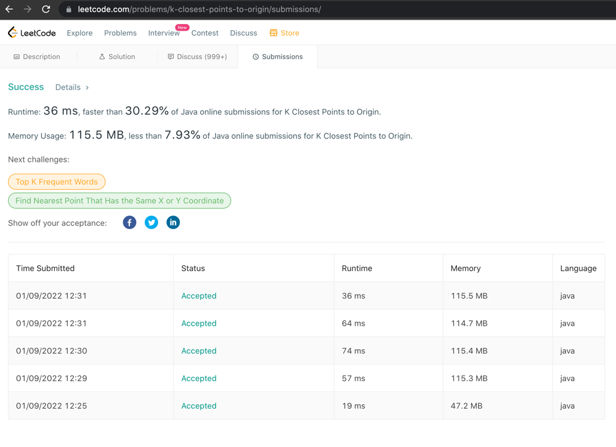Open Find Nearest Point challenge
Viewport: 616px width, 447px height.
pyautogui.click(x=120, y=201)
